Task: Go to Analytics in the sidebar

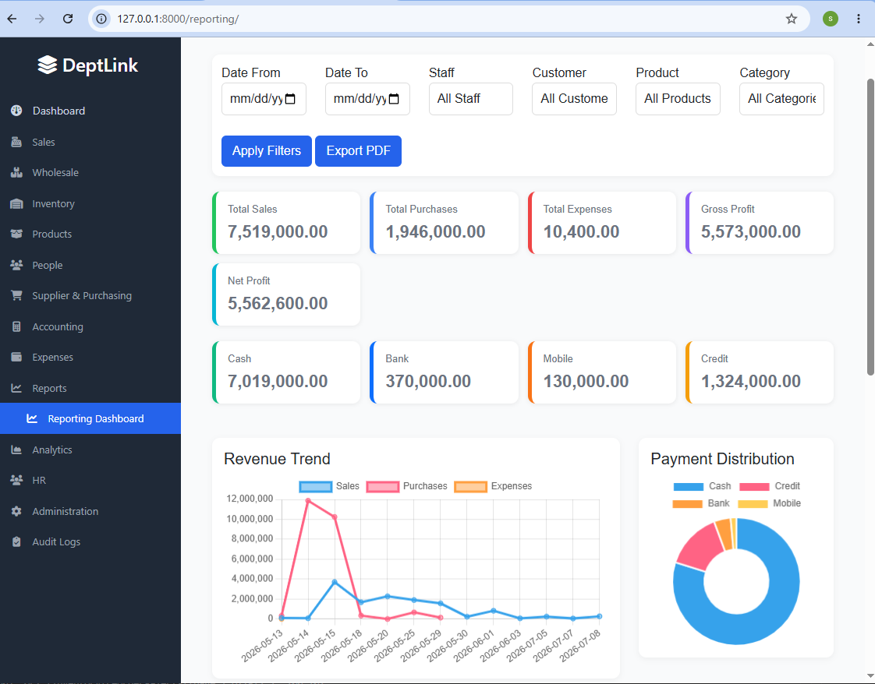Action: pos(90,450)
